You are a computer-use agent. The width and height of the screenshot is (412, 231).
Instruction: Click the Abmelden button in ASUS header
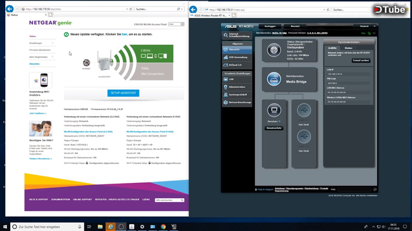click(x=270, y=26)
